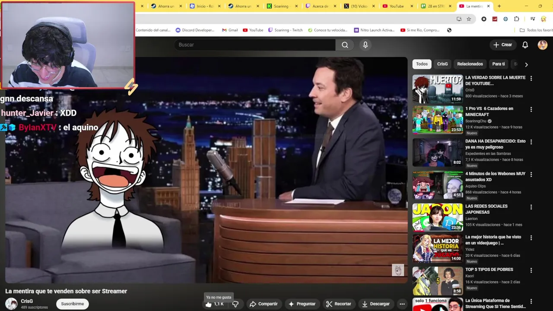Open the media control playlist icon
Screen dimensions: 553x311
[x=533, y=19]
